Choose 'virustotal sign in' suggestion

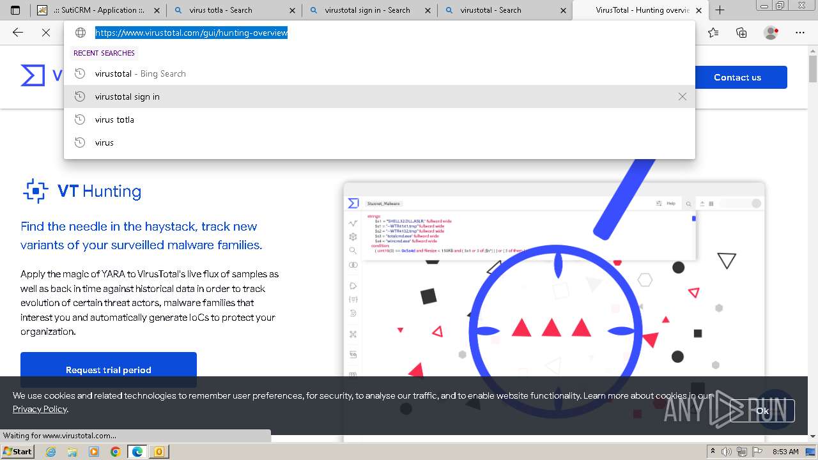click(x=380, y=96)
